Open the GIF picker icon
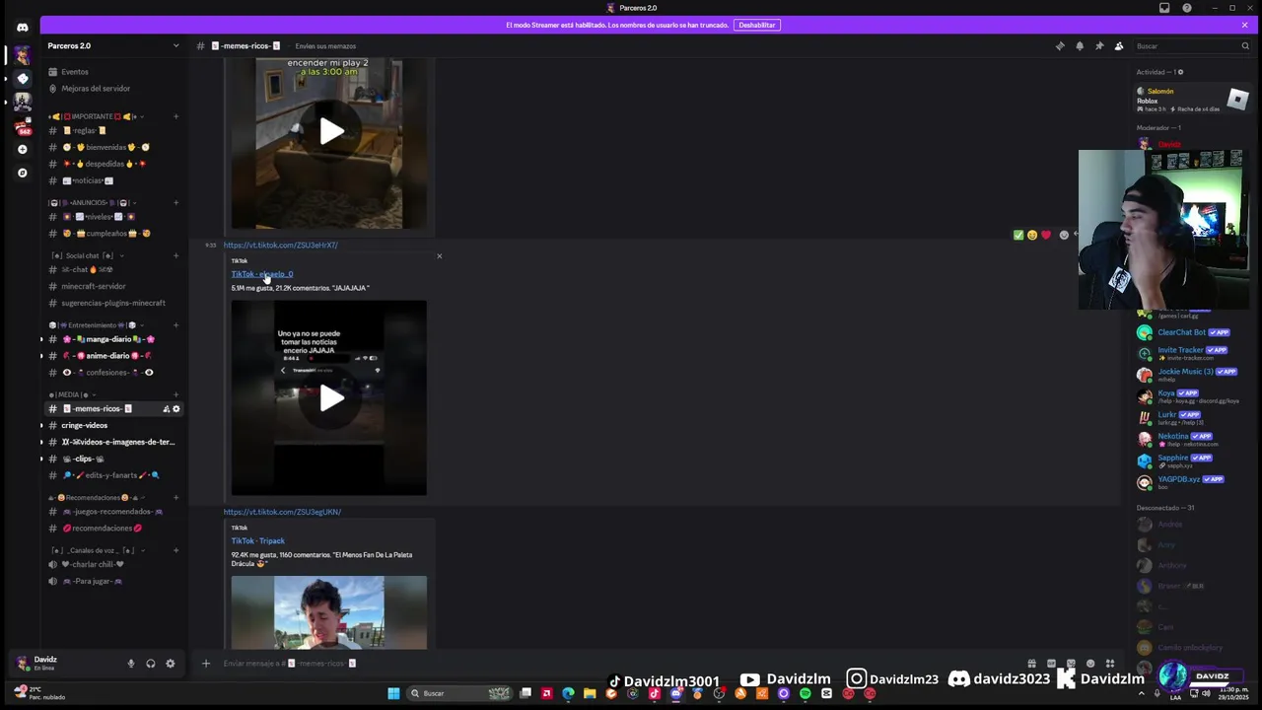Image resolution: width=1262 pixels, height=710 pixels. (x=1051, y=663)
